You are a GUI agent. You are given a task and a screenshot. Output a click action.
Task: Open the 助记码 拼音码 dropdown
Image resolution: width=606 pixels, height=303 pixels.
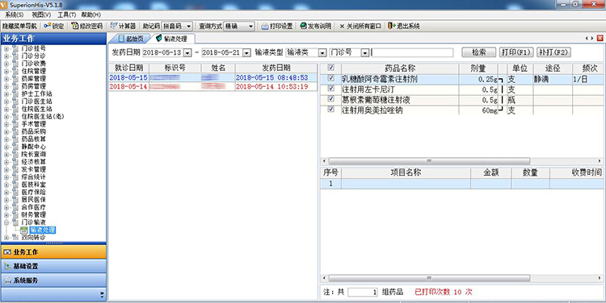[188, 27]
